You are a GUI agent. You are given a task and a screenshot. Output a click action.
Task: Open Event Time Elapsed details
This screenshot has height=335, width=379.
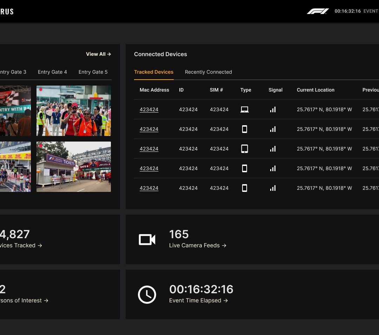pos(198,301)
